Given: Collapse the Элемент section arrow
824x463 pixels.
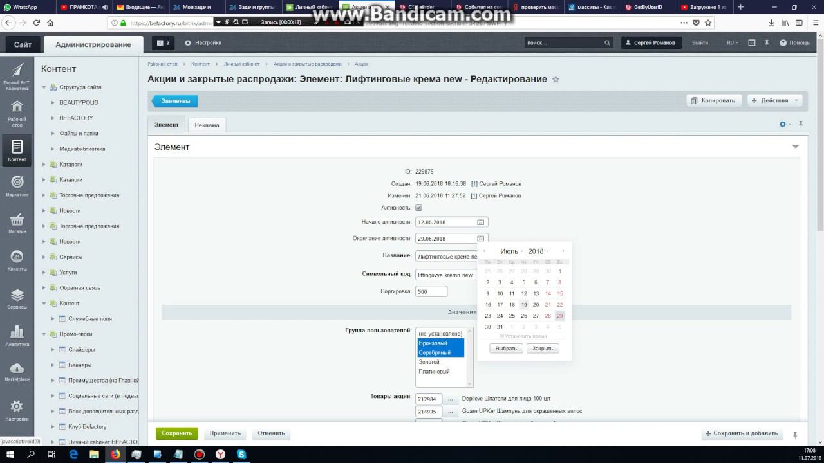Looking at the screenshot, I should [795, 147].
